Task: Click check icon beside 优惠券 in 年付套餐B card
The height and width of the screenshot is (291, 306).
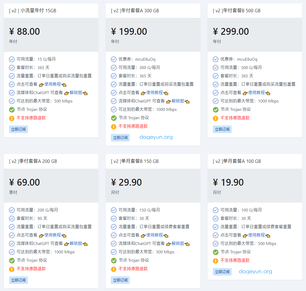Action: click(215, 59)
